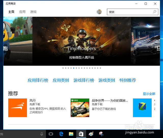Select the first carousel dot
This screenshot has width=163, height=138.
pyautogui.click(x=63, y=68)
